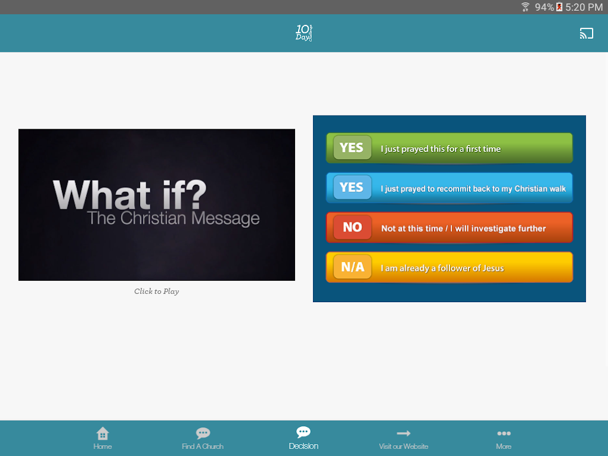Play the What if? Christian Message video
608x456 pixels.
[157, 204]
